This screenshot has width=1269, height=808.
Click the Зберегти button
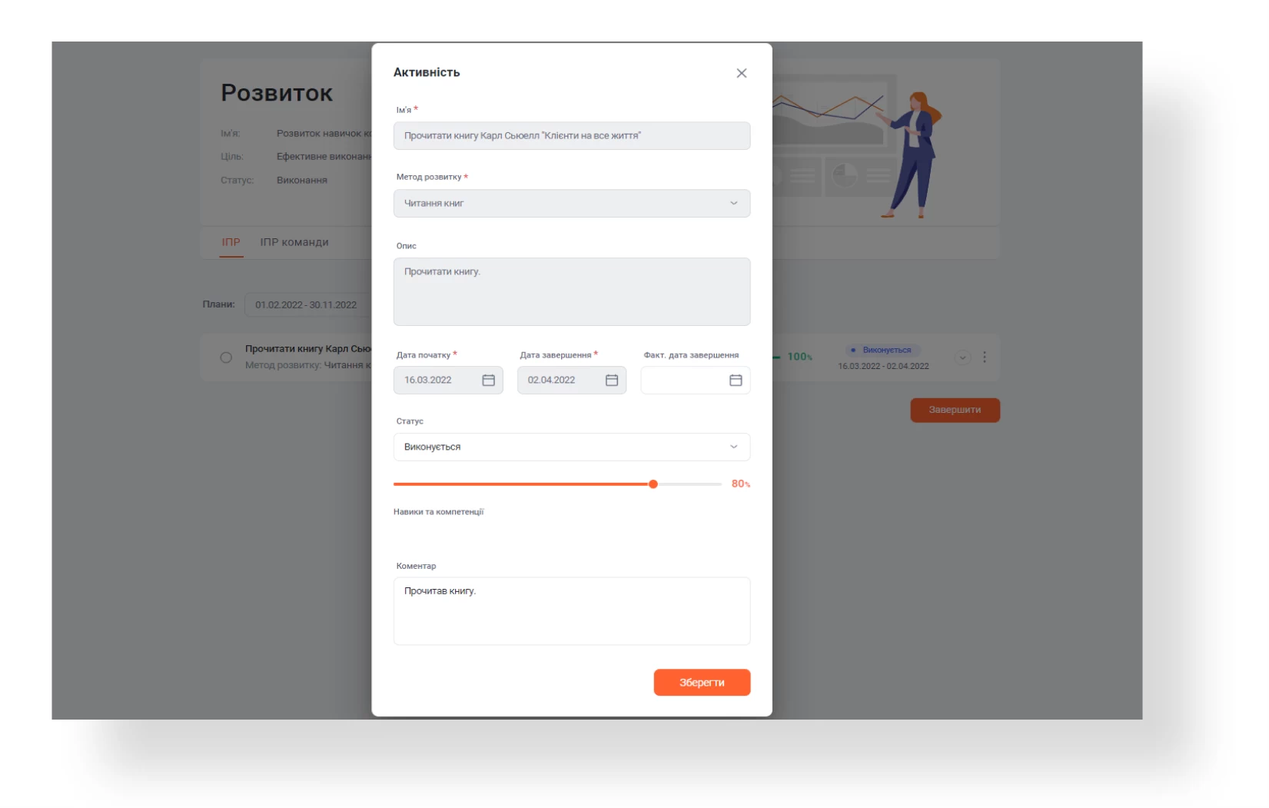pyautogui.click(x=702, y=682)
